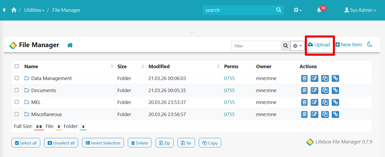This screenshot has height=157, width=385.
Task: Rename the Documents folder
Action: click(x=315, y=90)
